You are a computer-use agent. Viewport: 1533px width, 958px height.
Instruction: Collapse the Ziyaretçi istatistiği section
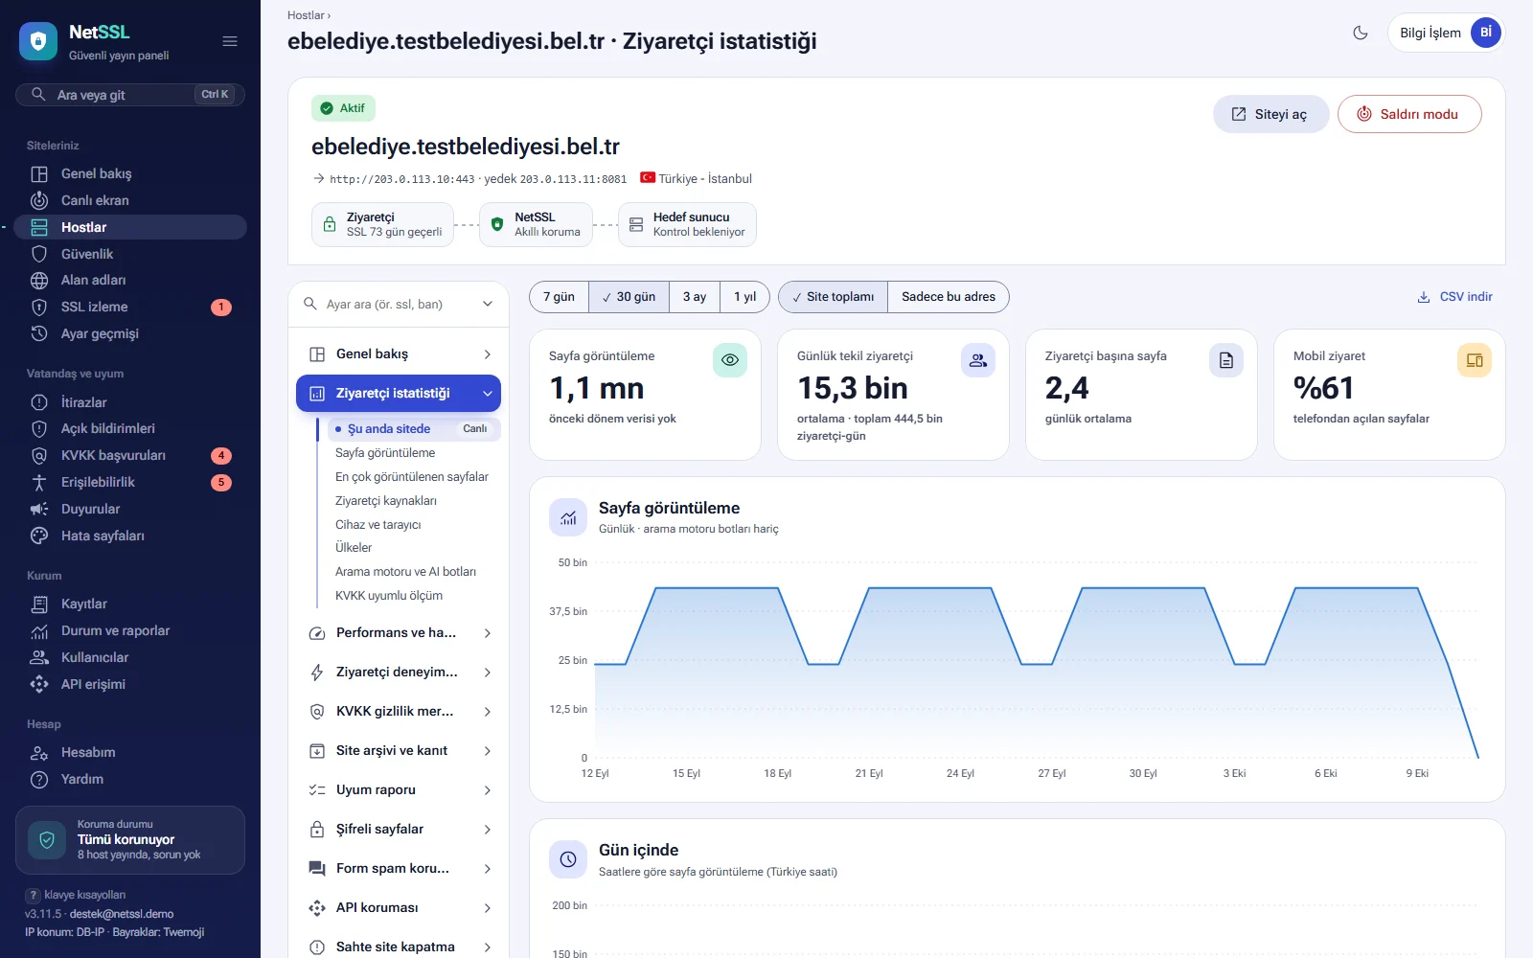tap(399, 394)
